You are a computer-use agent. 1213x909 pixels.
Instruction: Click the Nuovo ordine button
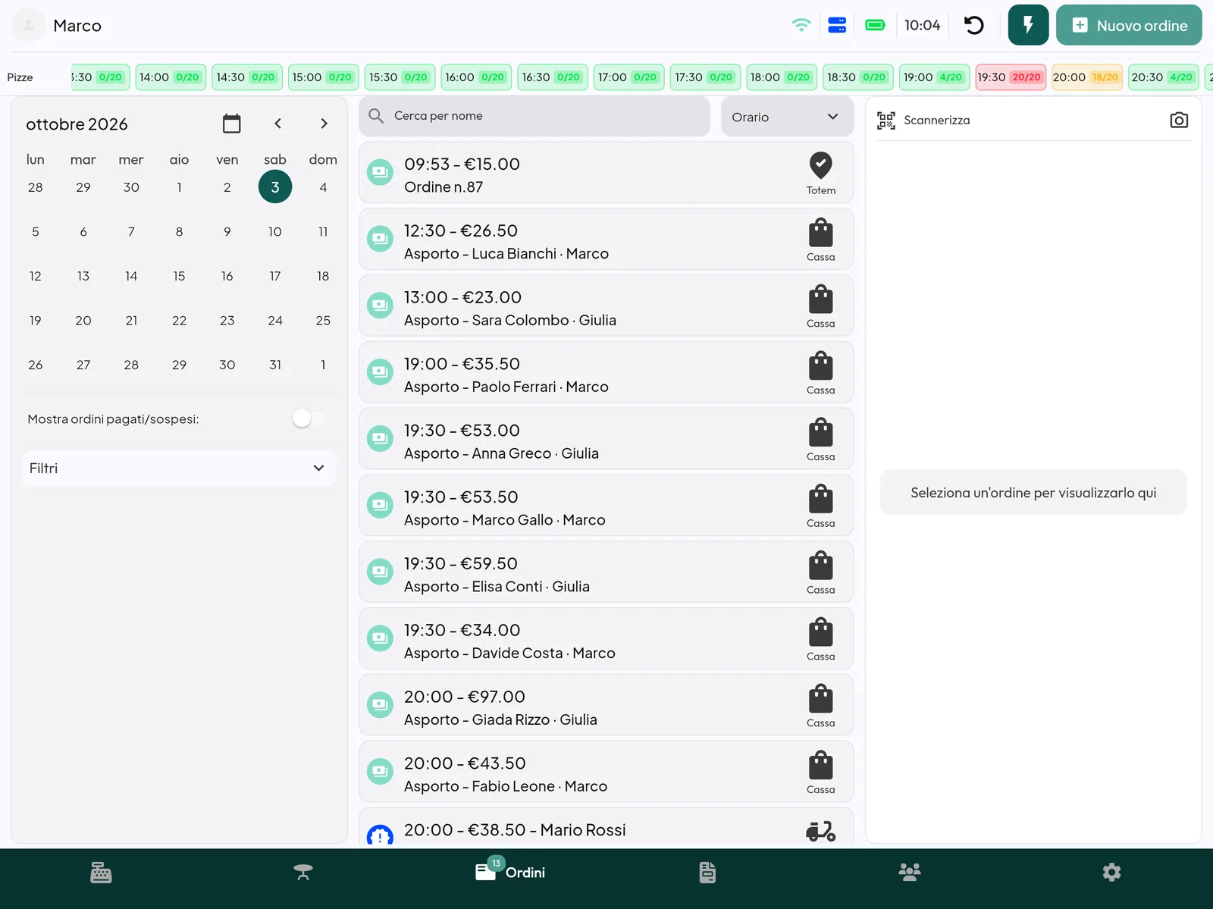(x=1129, y=25)
